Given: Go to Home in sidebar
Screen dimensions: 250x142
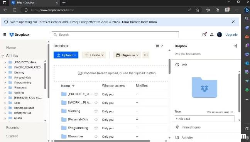Looking at the screenshot, I should (11, 48).
